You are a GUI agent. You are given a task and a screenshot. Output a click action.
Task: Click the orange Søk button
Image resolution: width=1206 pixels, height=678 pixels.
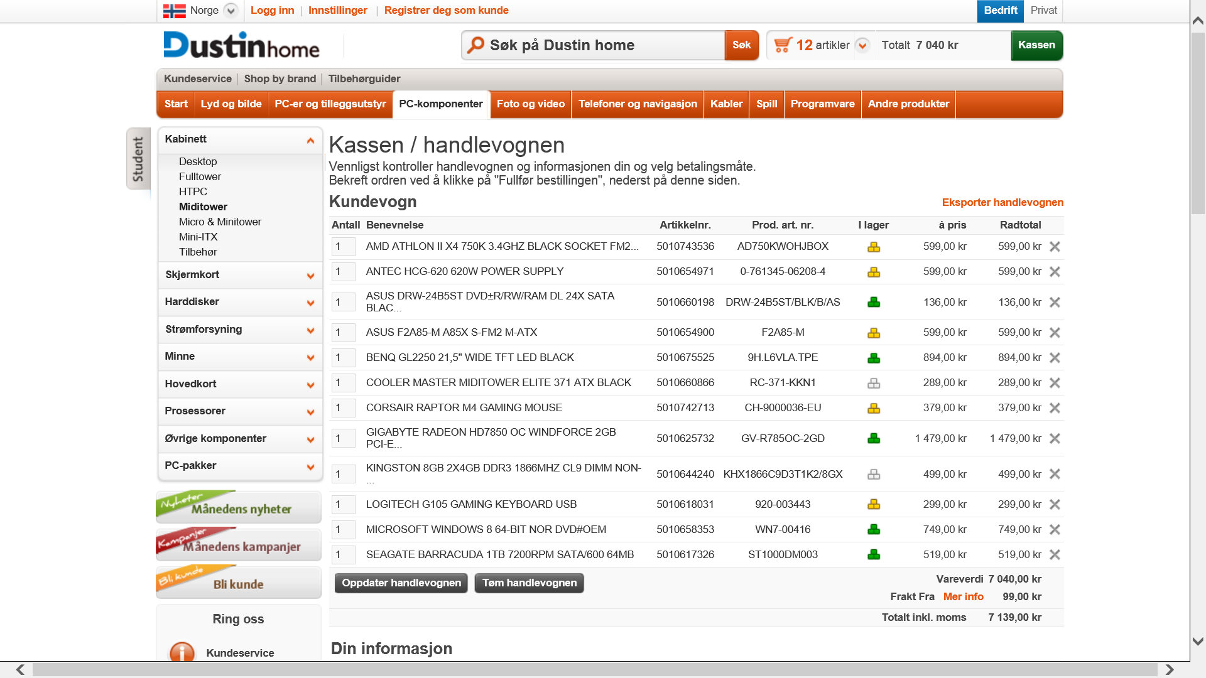click(741, 45)
